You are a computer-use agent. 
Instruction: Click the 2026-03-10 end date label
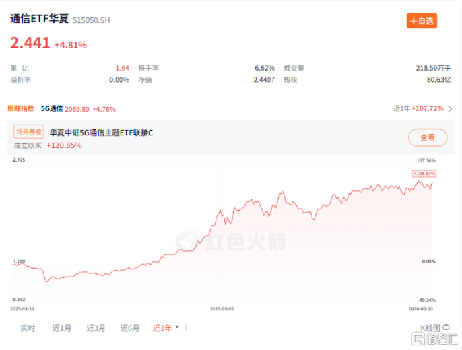420,308
